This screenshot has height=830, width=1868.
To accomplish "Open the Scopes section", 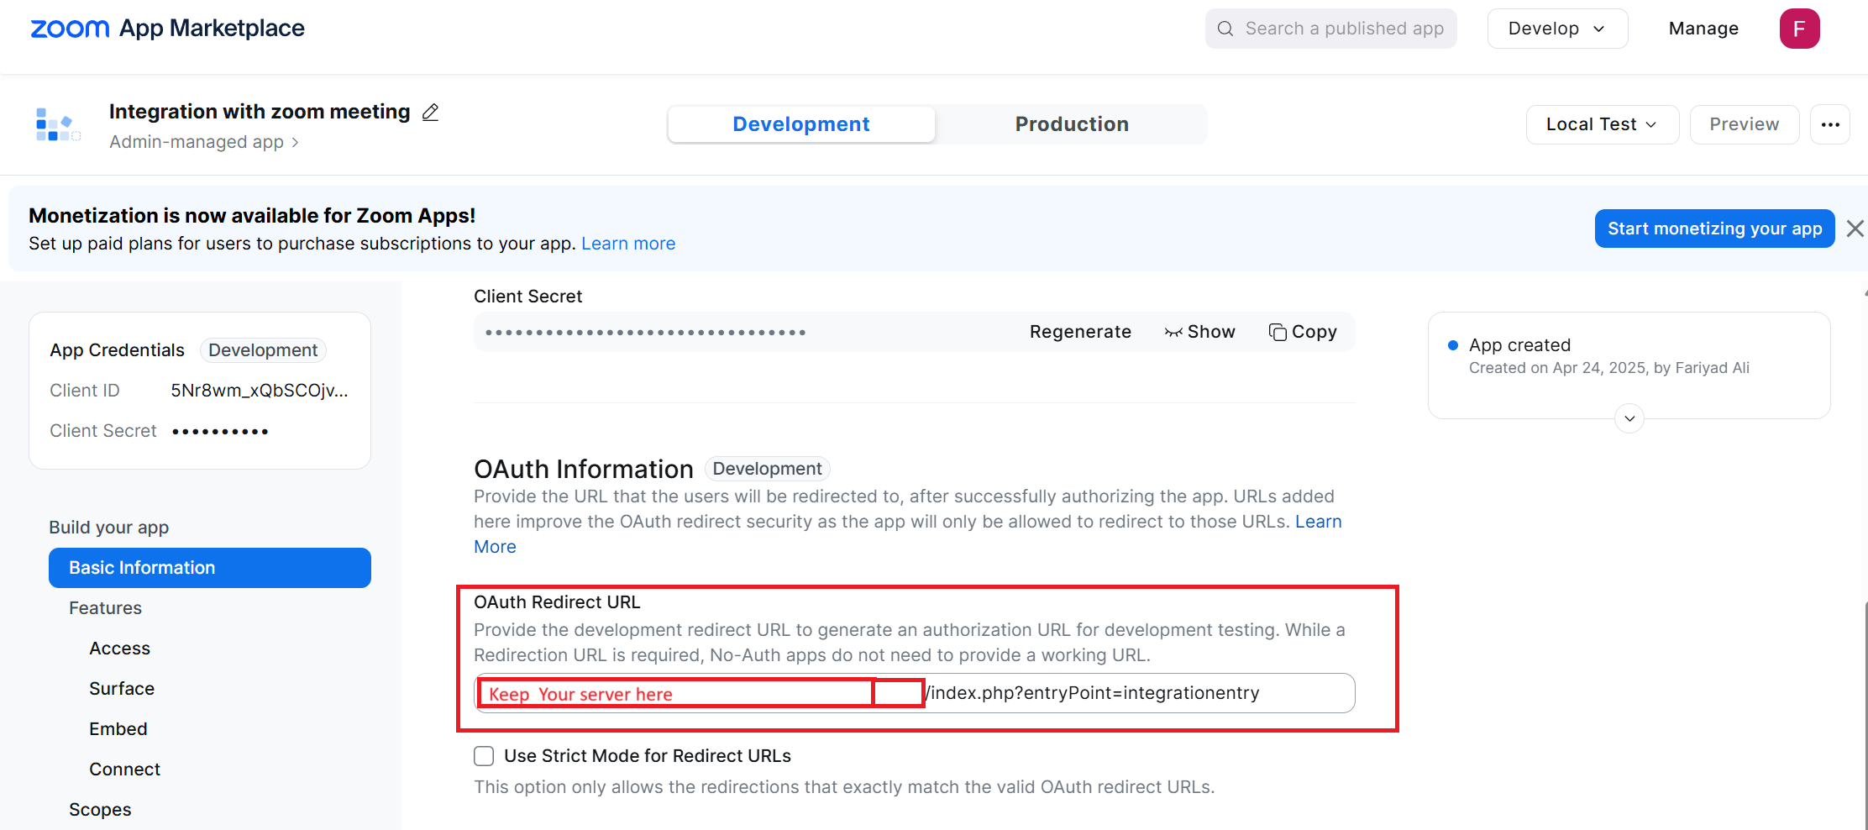I will point(100,810).
